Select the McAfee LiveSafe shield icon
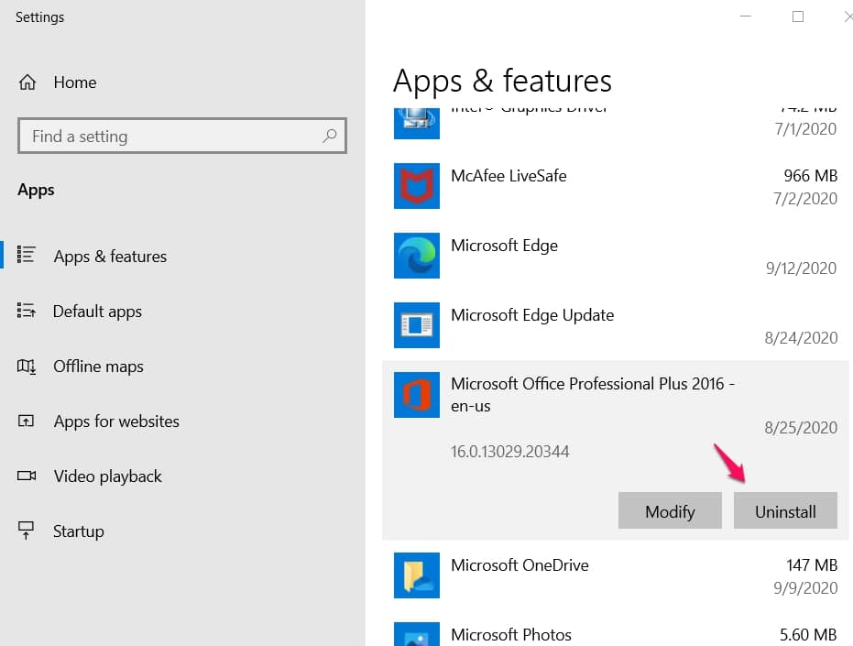Image resolution: width=853 pixels, height=646 pixels. click(x=417, y=186)
